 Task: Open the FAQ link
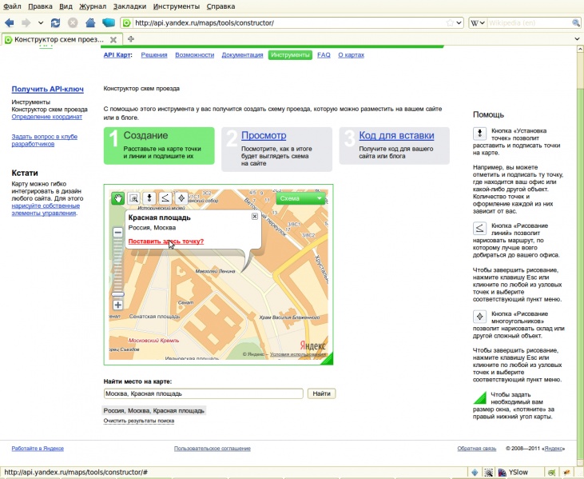click(x=324, y=55)
